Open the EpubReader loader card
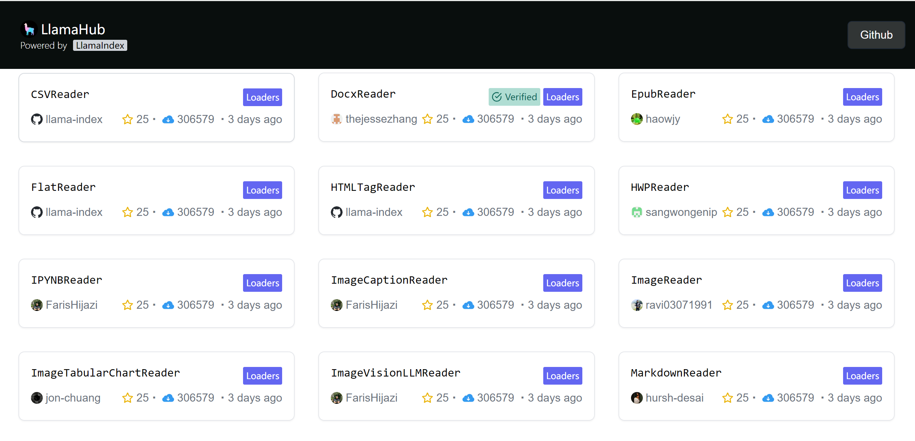915x441 pixels. (x=663, y=94)
